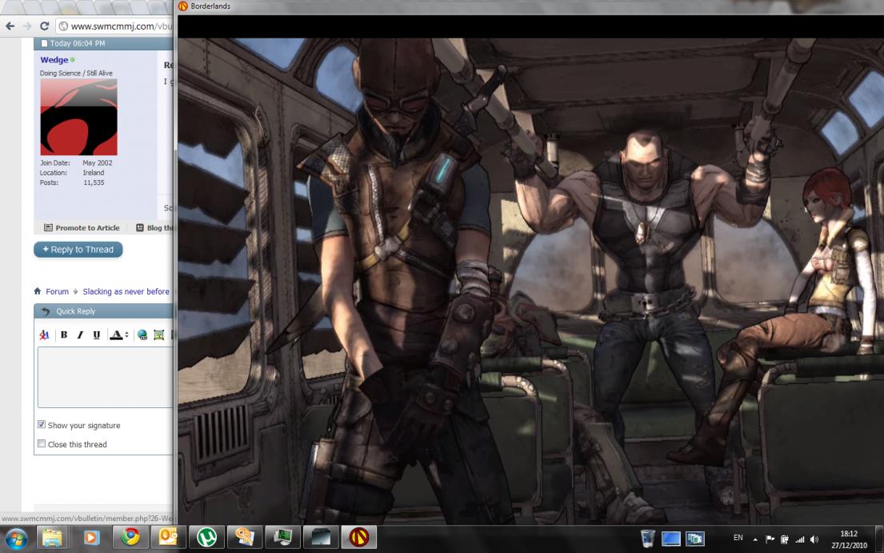Reload the browser page
Viewport: 884px width, 553px height.
tap(45, 26)
